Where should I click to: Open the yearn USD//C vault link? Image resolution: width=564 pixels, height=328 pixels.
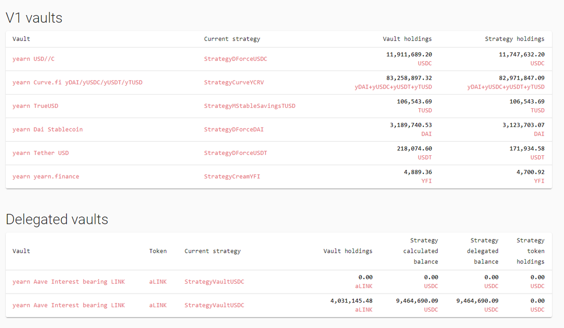click(33, 59)
